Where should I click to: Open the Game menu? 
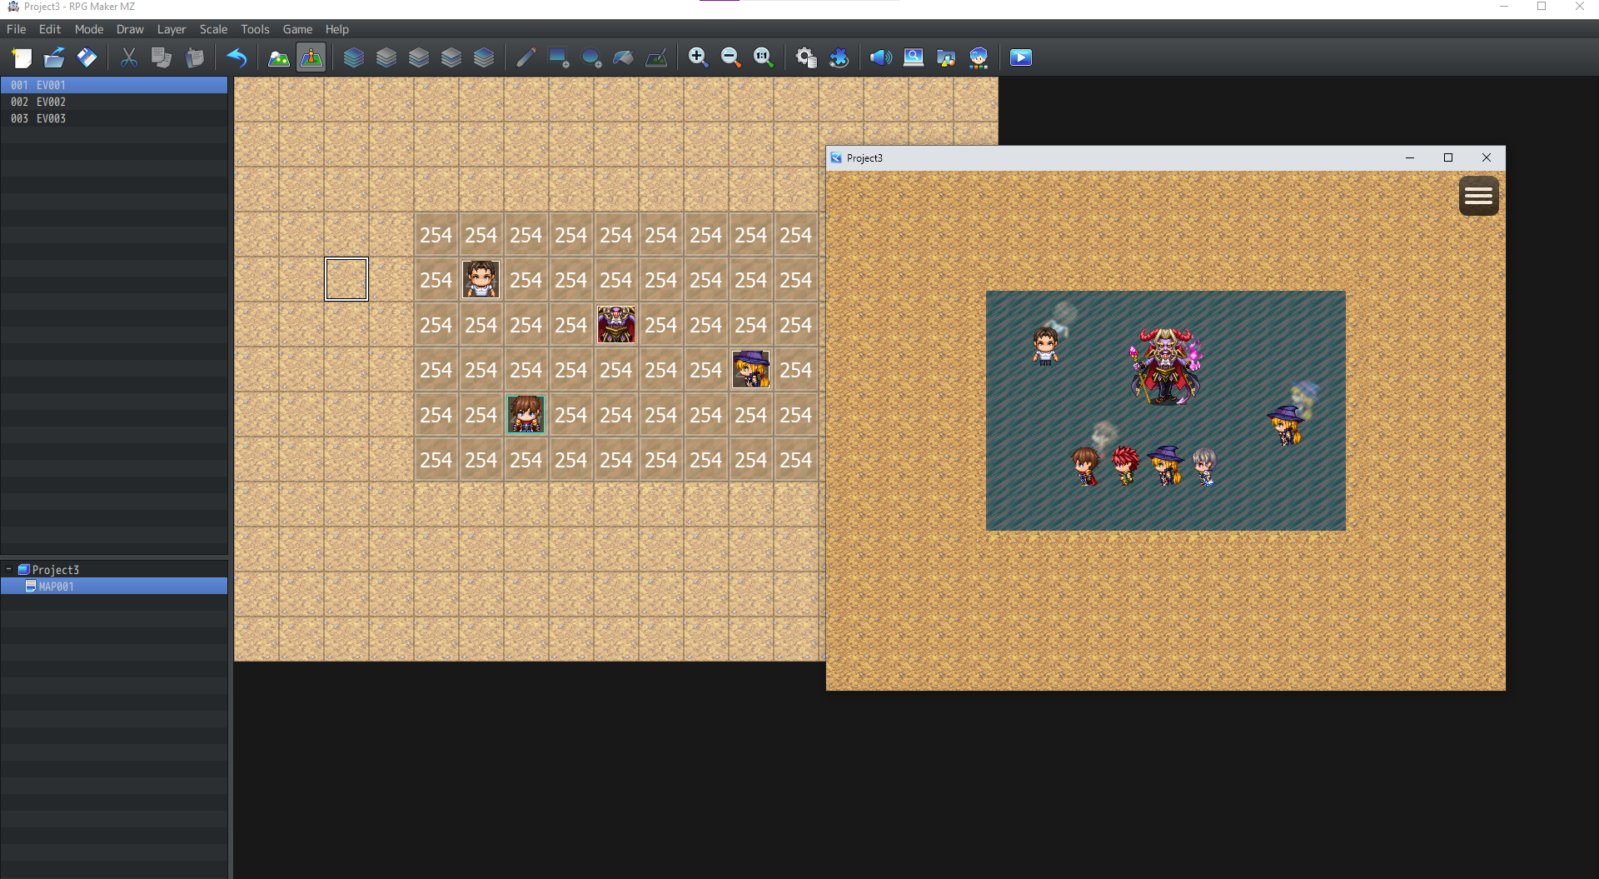[x=297, y=29]
